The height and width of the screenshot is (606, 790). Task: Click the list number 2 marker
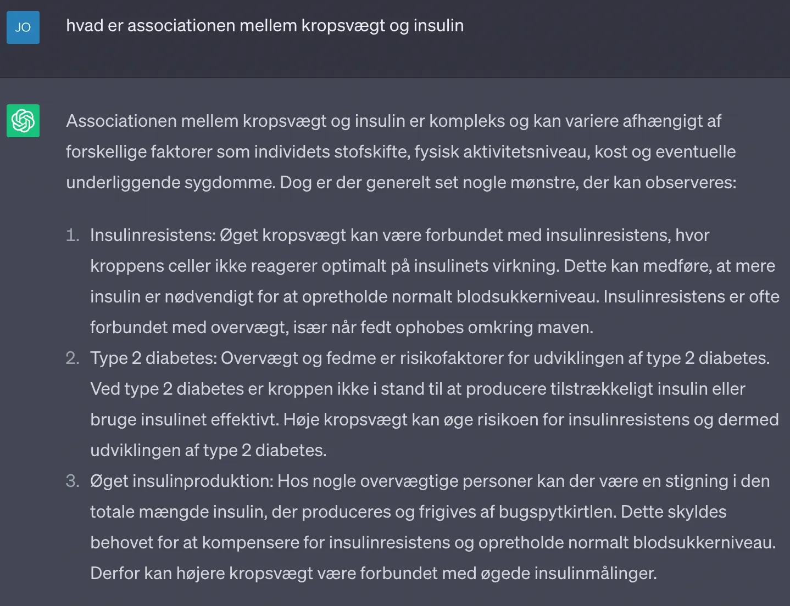click(x=73, y=358)
